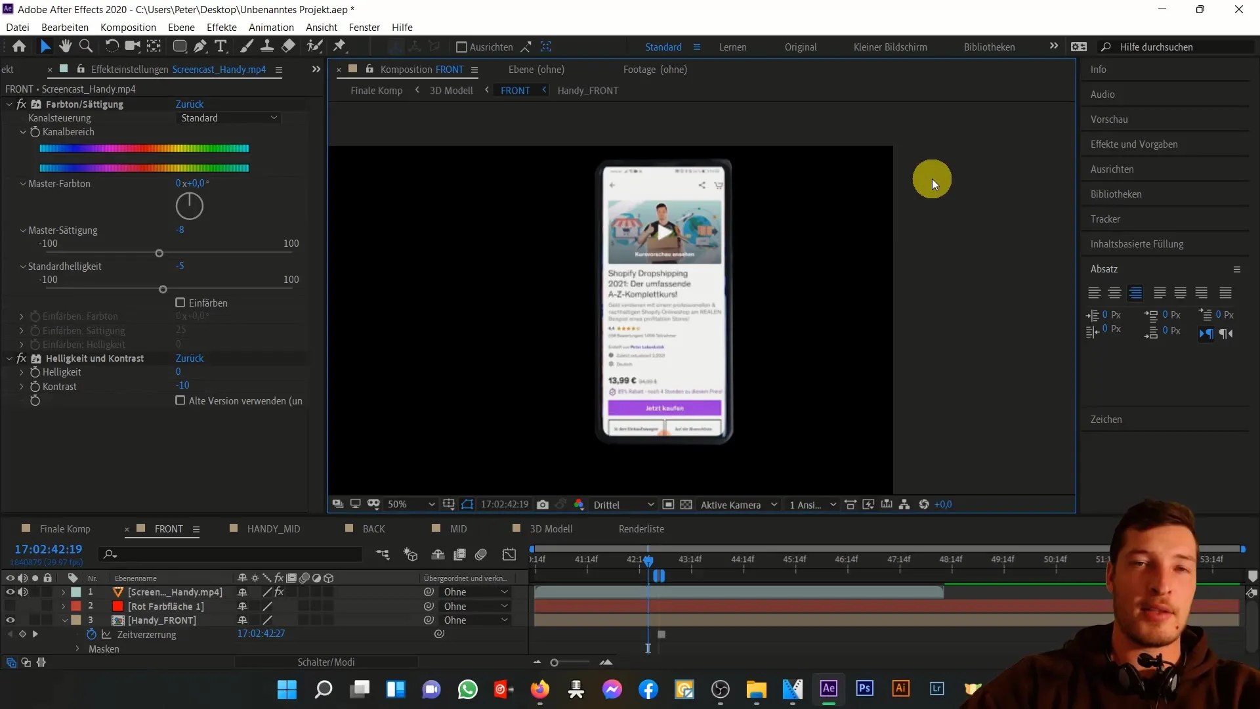Select the Roto Brush tool

[x=315, y=47]
